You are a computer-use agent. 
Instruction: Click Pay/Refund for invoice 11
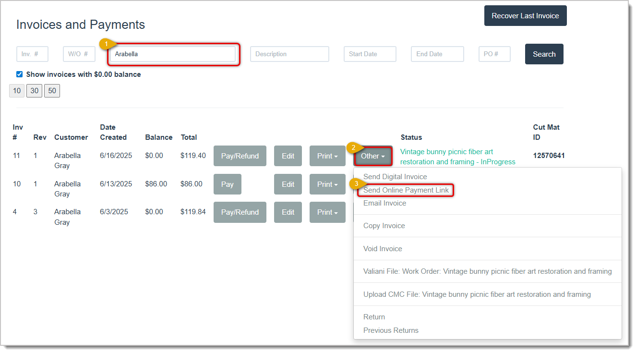coord(240,156)
